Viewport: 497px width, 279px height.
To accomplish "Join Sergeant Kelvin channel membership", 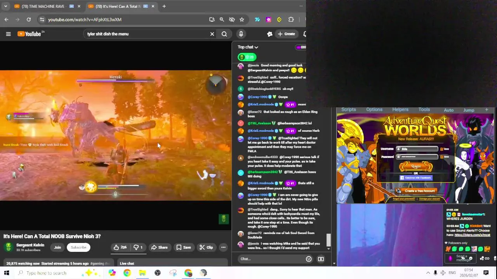I will click(57, 247).
